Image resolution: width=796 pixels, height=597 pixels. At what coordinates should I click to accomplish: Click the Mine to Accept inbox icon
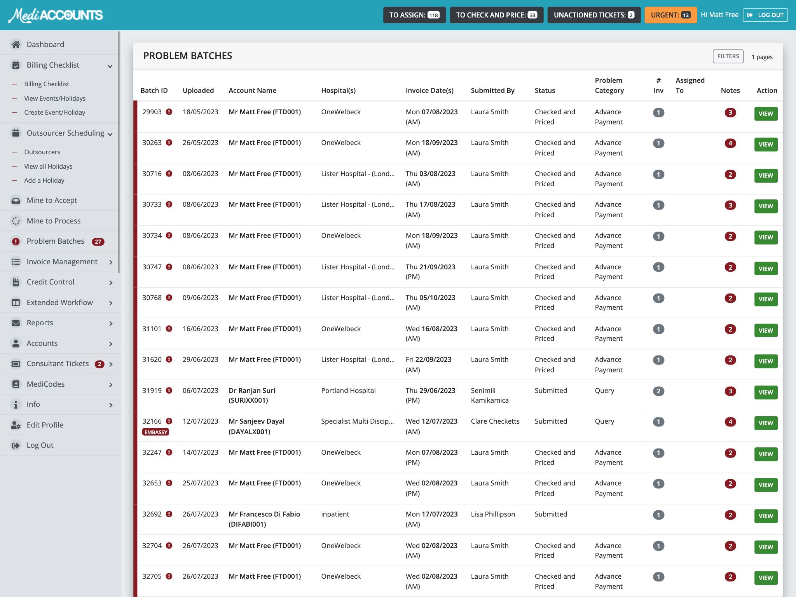16,201
